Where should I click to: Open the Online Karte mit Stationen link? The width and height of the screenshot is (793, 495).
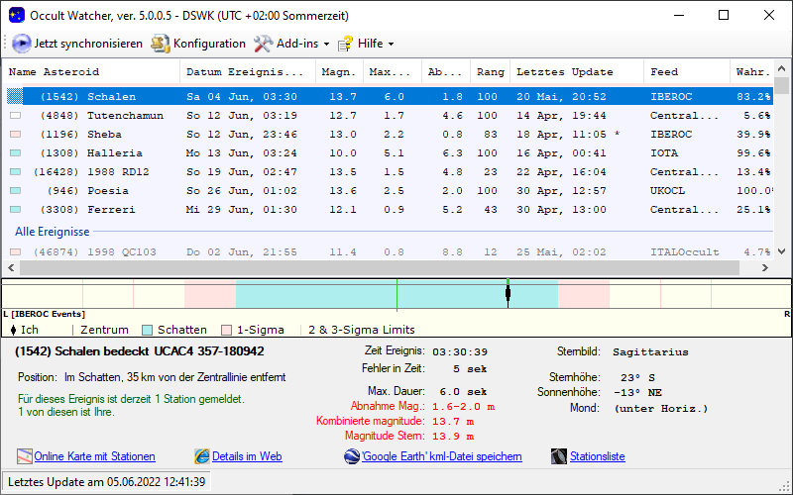click(x=94, y=456)
